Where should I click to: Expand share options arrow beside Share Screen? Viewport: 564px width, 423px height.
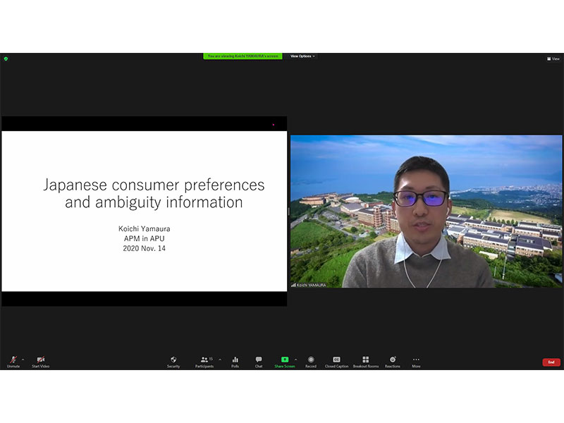point(295,359)
